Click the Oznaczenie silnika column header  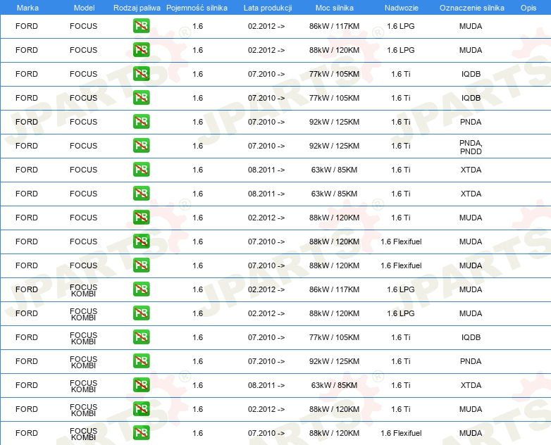pos(471,8)
